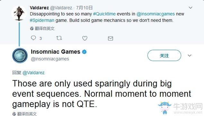204x116 pixels.
Task: Open the @insomniacgames mention in the tweet
Action: pyautogui.click(x=155, y=14)
